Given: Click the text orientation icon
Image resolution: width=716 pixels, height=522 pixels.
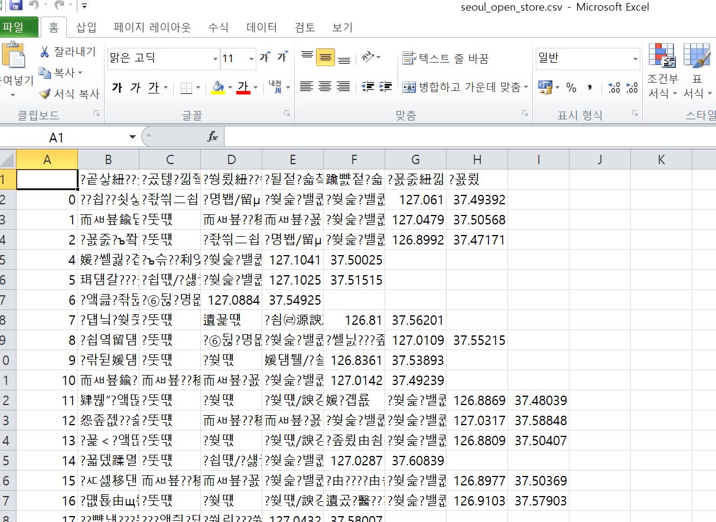Looking at the screenshot, I should tap(368, 57).
